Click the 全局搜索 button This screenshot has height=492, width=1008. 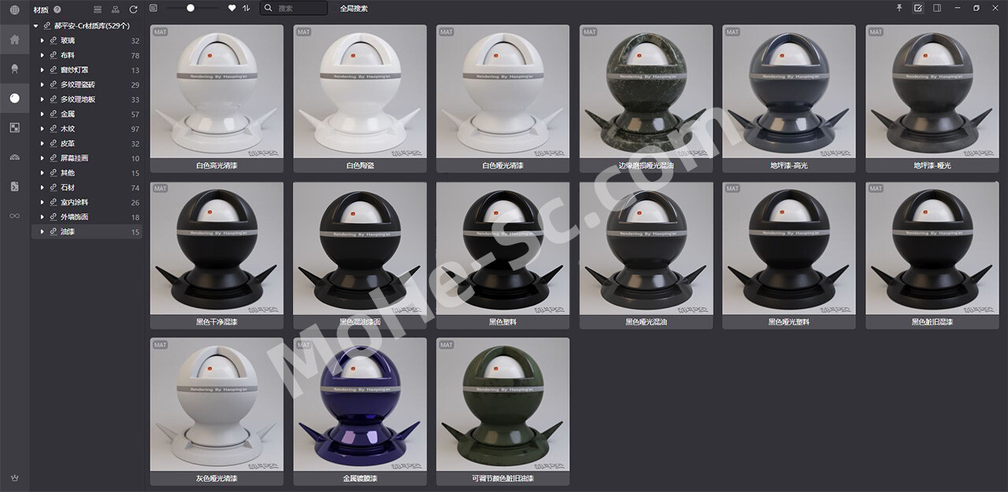point(354,9)
